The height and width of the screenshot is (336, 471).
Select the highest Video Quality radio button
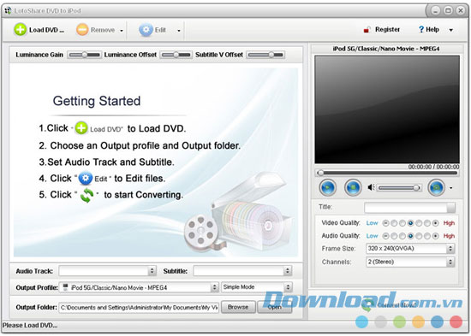(x=435, y=223)
